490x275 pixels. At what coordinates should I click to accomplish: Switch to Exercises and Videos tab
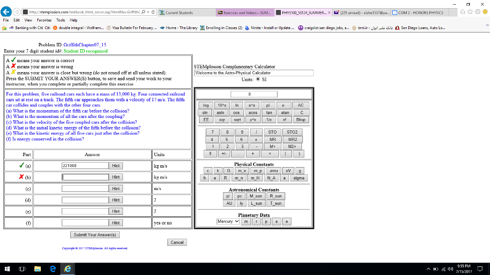[245, 13]
